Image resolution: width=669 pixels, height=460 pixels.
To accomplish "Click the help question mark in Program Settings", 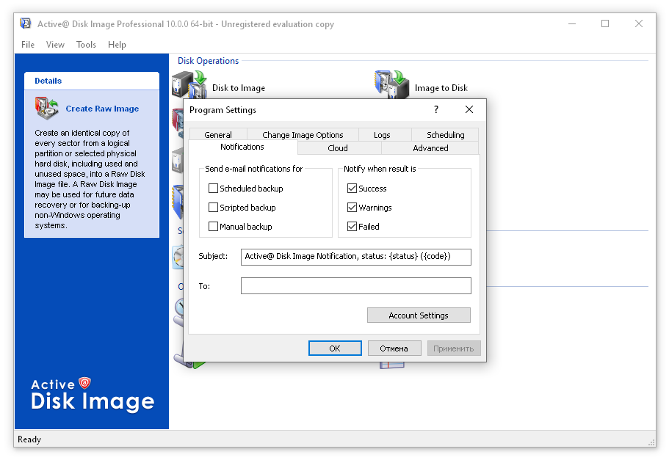I will [x=435, y=109].
